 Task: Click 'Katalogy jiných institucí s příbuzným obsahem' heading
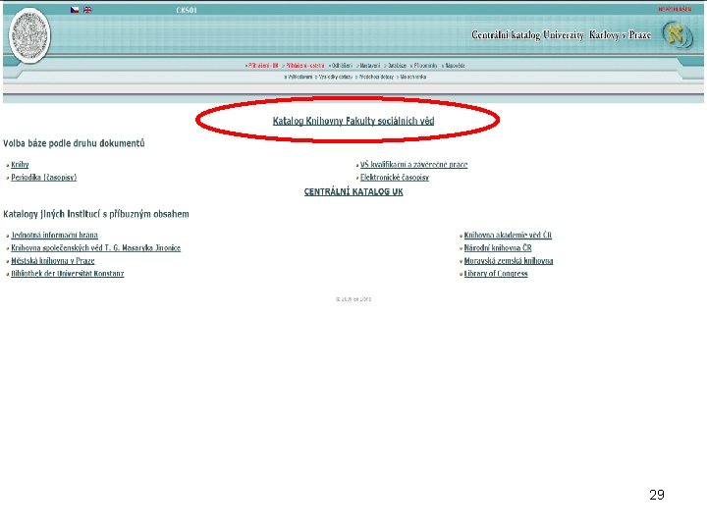pyautogui.click(x=96, y=214)
